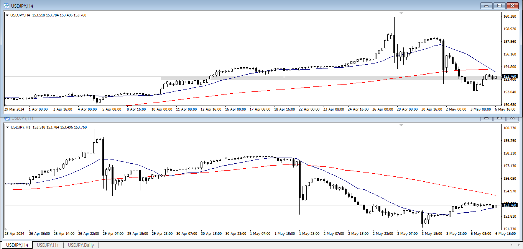Screen dimensions: 523x249
Task: Click the 153.760 price label on H1 chart
Action: [509, 205]
